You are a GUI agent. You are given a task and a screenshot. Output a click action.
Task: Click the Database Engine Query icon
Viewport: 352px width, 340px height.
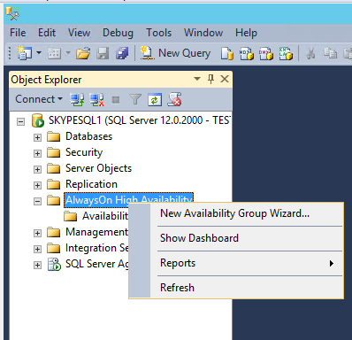pos(226,54)
